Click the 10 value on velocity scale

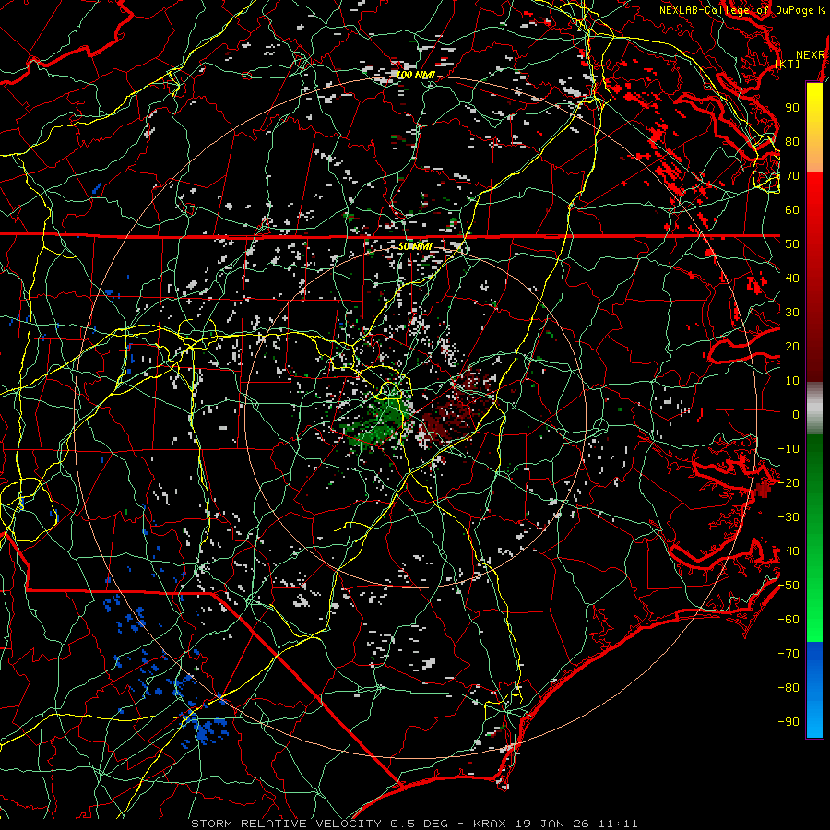[792, 381]
